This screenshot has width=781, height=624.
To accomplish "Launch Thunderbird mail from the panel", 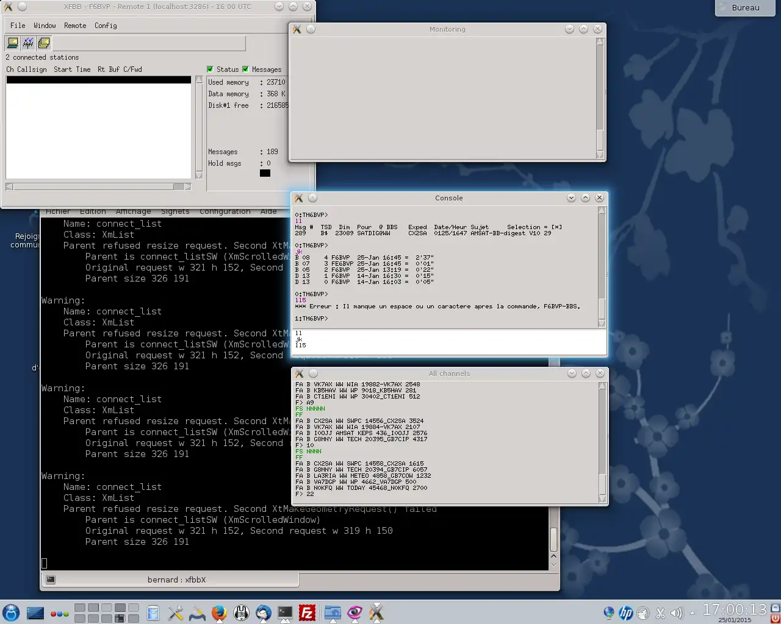I will (264, 612).
